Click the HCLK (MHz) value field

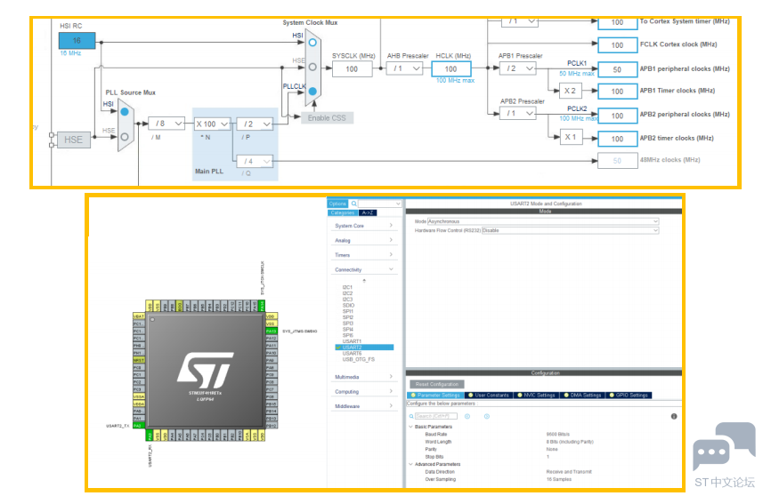coord(451,69)
